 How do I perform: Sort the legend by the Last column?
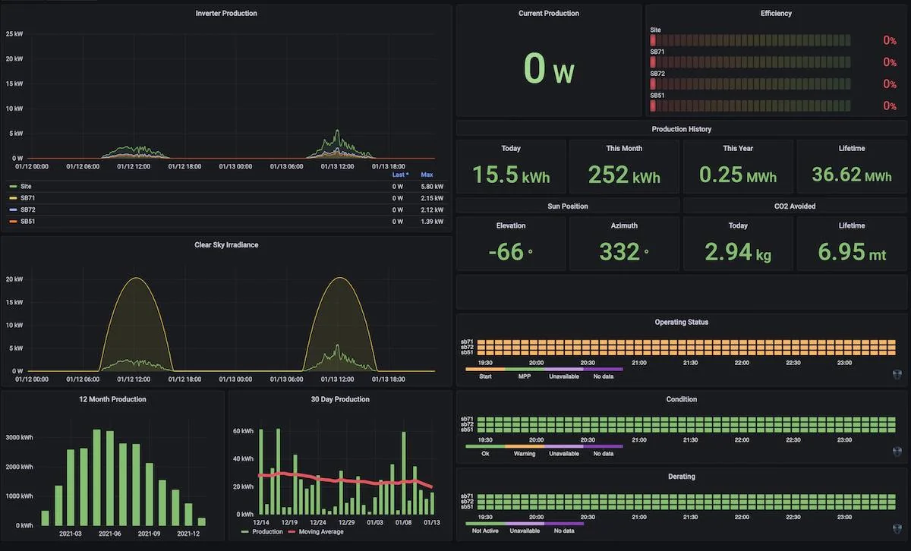tap(399, 175)
